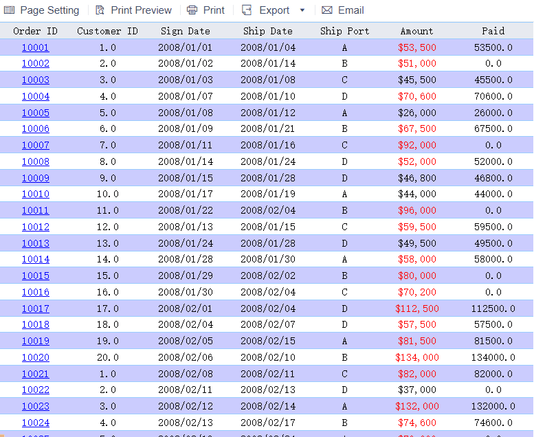This screenshot has height=437, width=534.
Task: Select the Paid column header
Action: pos(493,31)
